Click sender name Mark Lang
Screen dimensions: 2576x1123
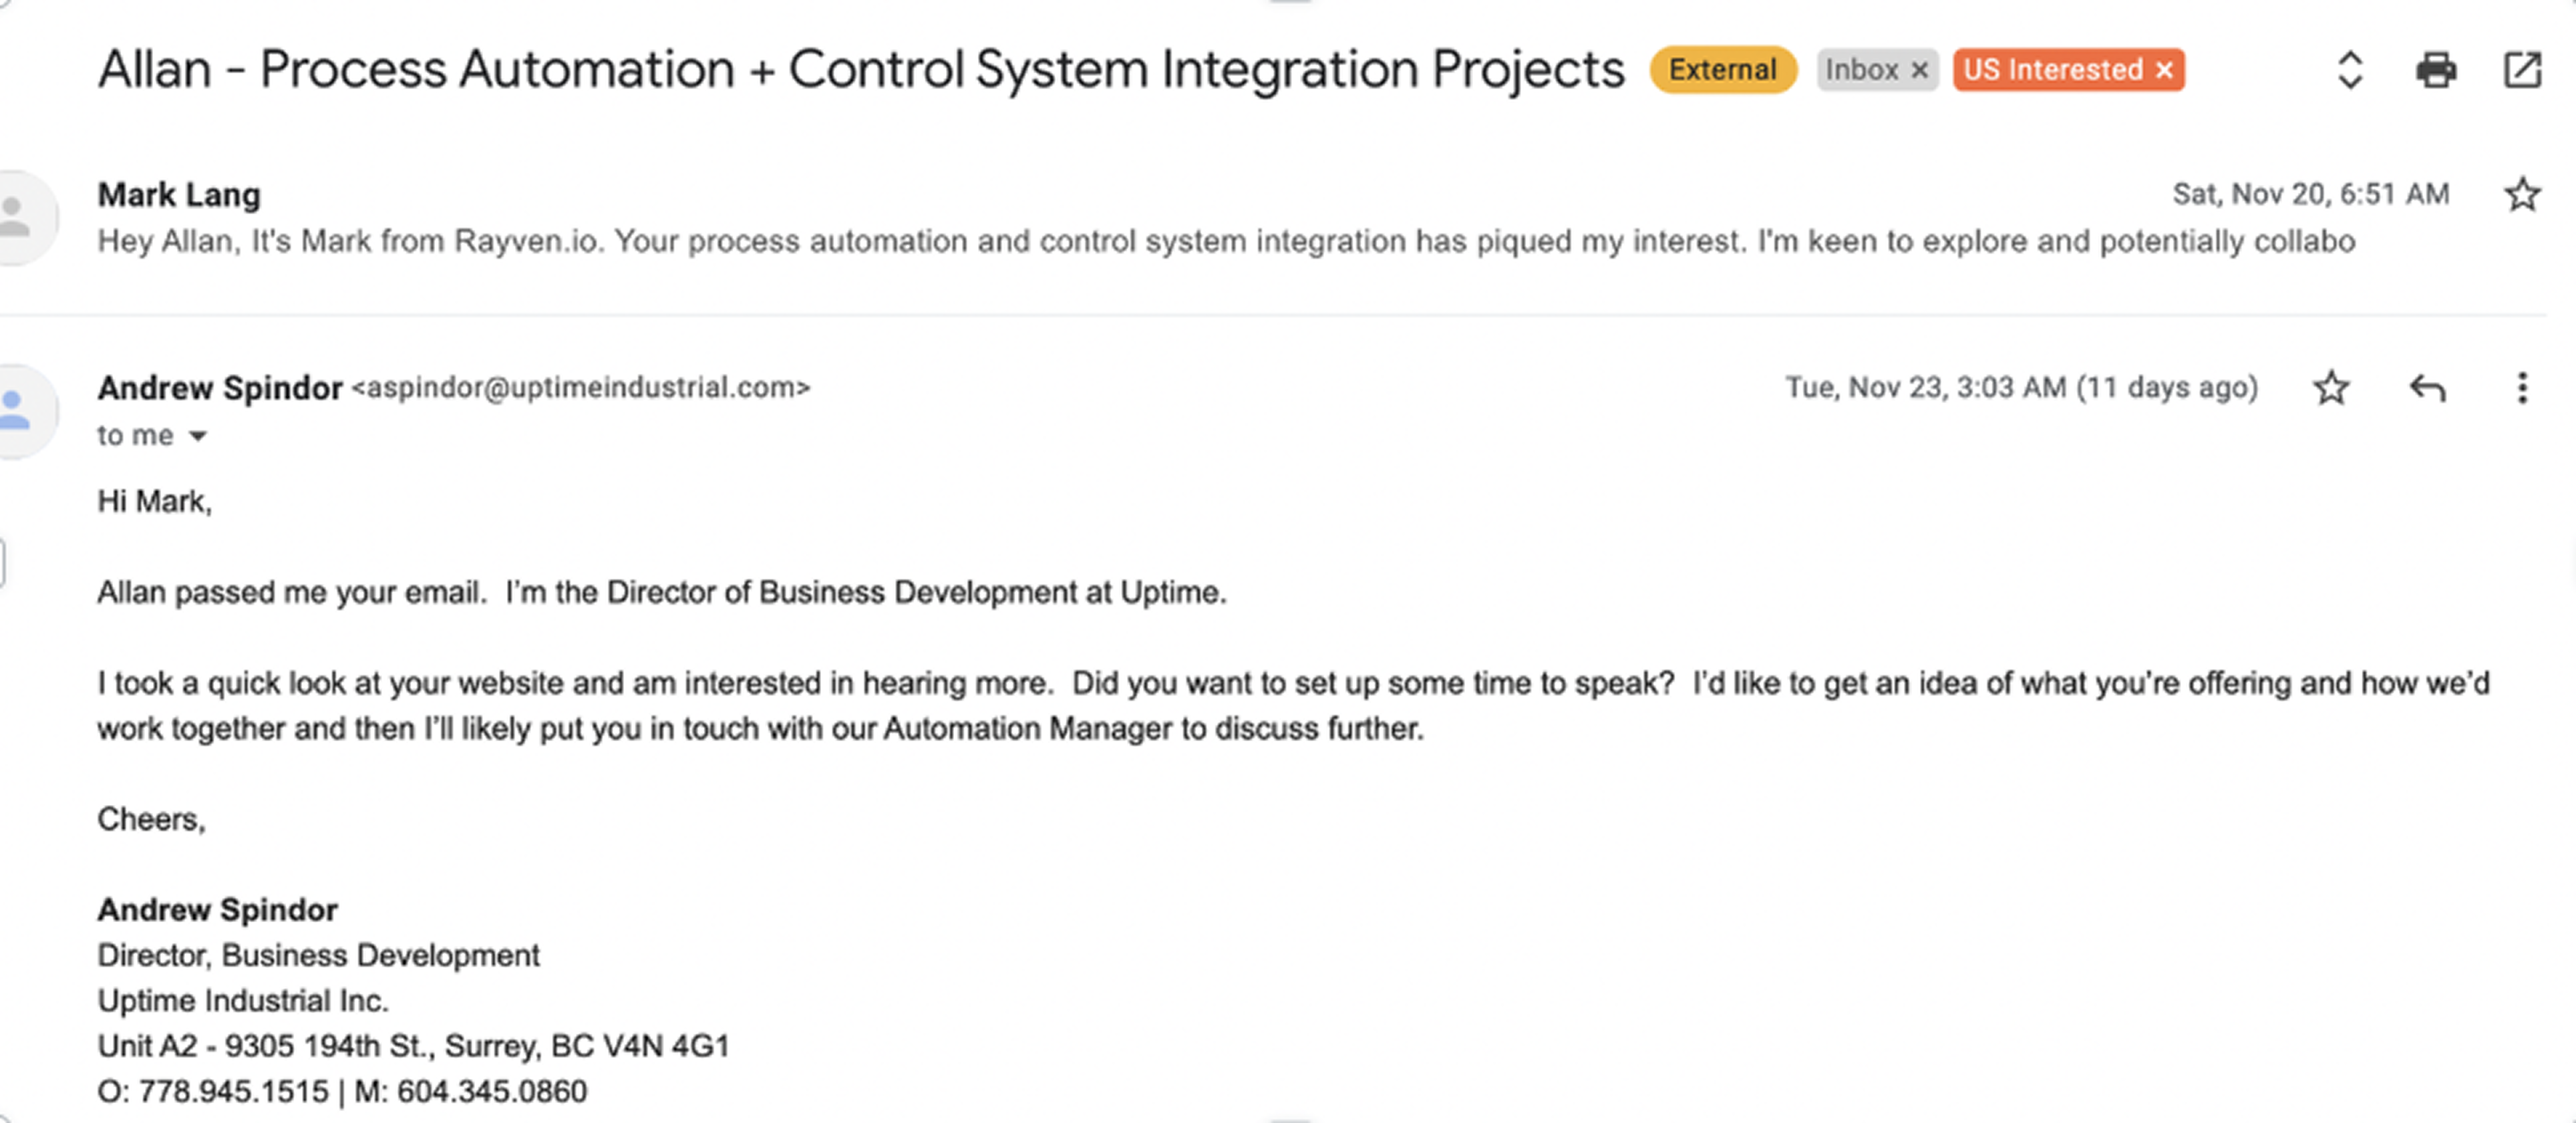pyautogui.click(x=179, y=194)
